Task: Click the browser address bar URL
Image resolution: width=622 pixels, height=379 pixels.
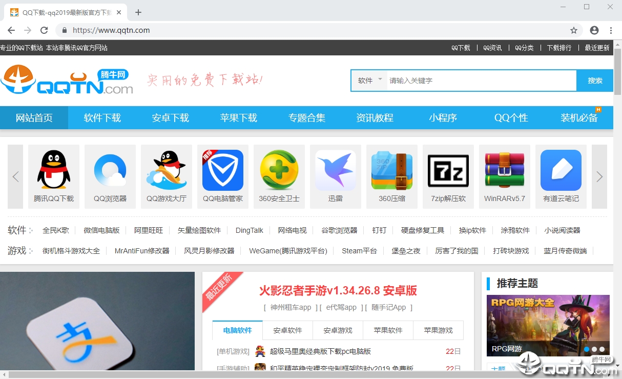Action: click(111, 30)
